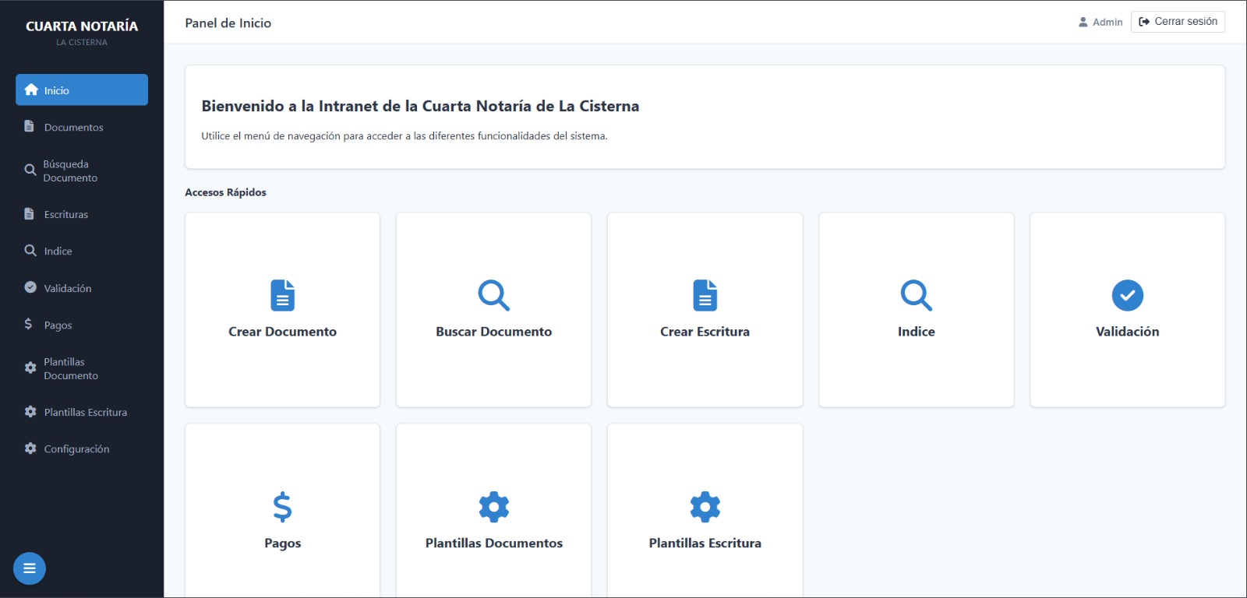Select the highlighted Inicio sidebar item
Screen dimensions: 1247x598
tap(82, 90)
